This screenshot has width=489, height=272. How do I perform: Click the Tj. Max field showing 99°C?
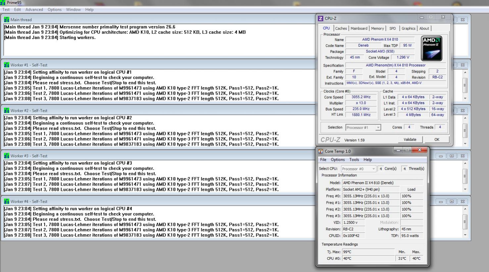point(368,252)
